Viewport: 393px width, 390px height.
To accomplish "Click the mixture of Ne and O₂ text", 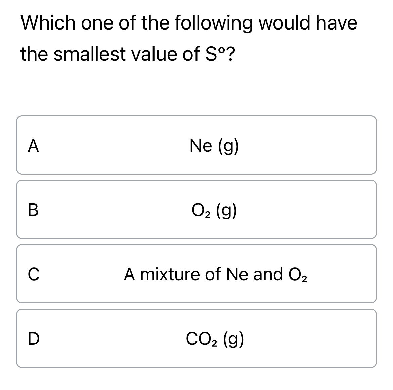I will coord(217,274).
